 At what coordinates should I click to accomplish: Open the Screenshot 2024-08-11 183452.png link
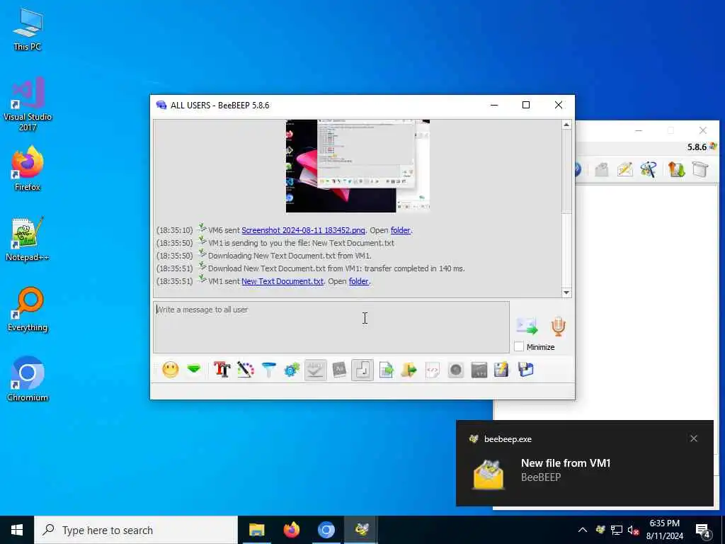tap(303, 230)
